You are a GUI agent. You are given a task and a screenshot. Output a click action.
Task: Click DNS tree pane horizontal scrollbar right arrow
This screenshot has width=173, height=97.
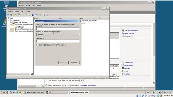coord(32,74)
